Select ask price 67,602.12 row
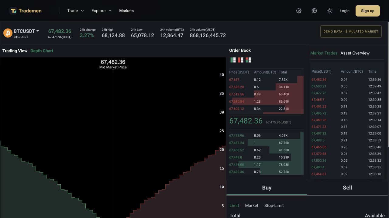Image resolution: width=389 pixels, height=218 pixels. click(266, 109)
